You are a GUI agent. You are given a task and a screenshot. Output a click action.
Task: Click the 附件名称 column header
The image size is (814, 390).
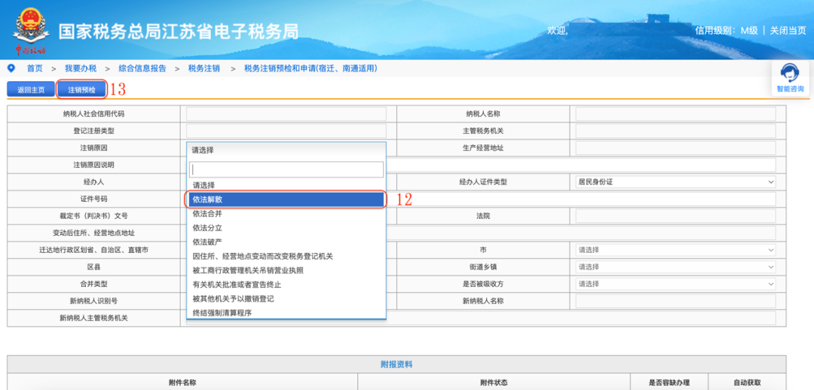(x=182, y=382)
